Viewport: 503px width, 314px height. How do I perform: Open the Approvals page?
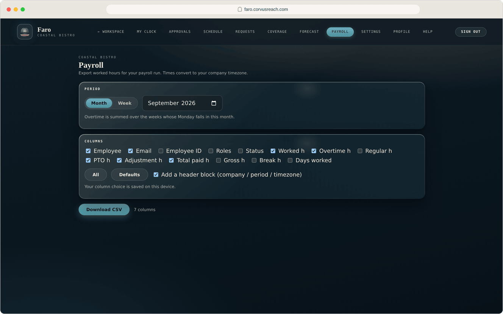[x=180, y=32]
